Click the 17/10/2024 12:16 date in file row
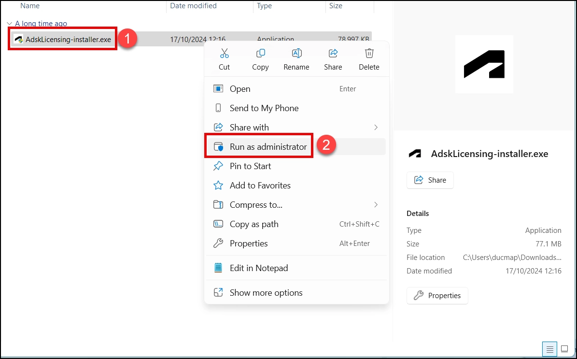This screenshot has height=359, width=577. [x=197, y=40]
